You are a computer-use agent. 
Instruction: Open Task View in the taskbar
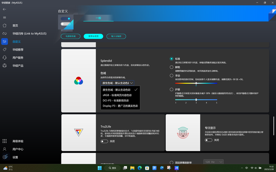(125, 168)
